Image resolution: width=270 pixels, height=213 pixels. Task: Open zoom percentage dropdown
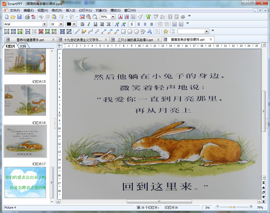pyautogui.click(x=113, y=17)
